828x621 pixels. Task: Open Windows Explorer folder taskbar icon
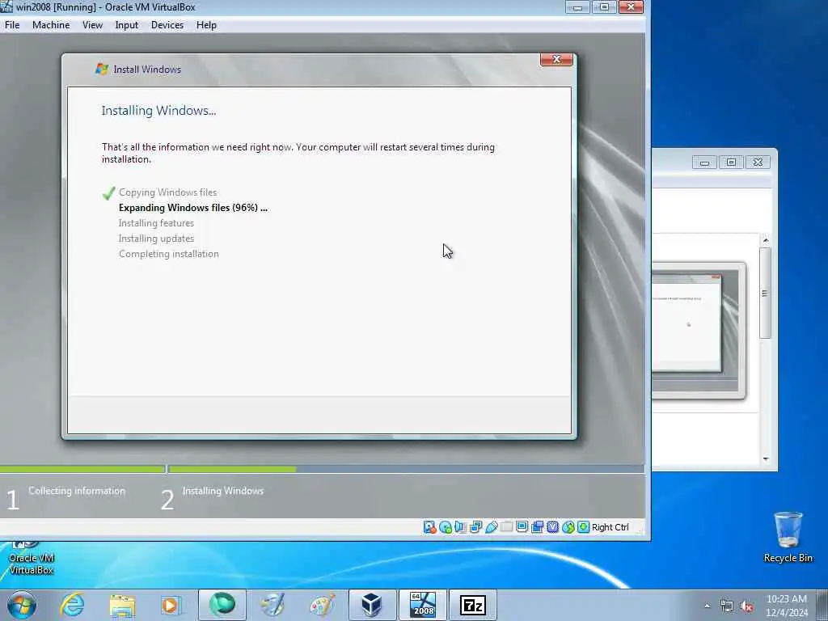coord(122,605)
